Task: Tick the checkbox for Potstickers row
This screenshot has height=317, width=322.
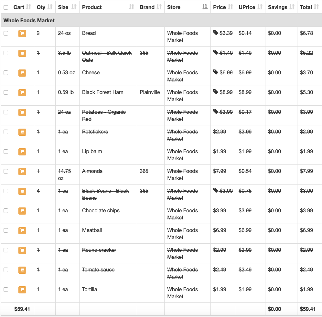Action: (x=6, y=132)
